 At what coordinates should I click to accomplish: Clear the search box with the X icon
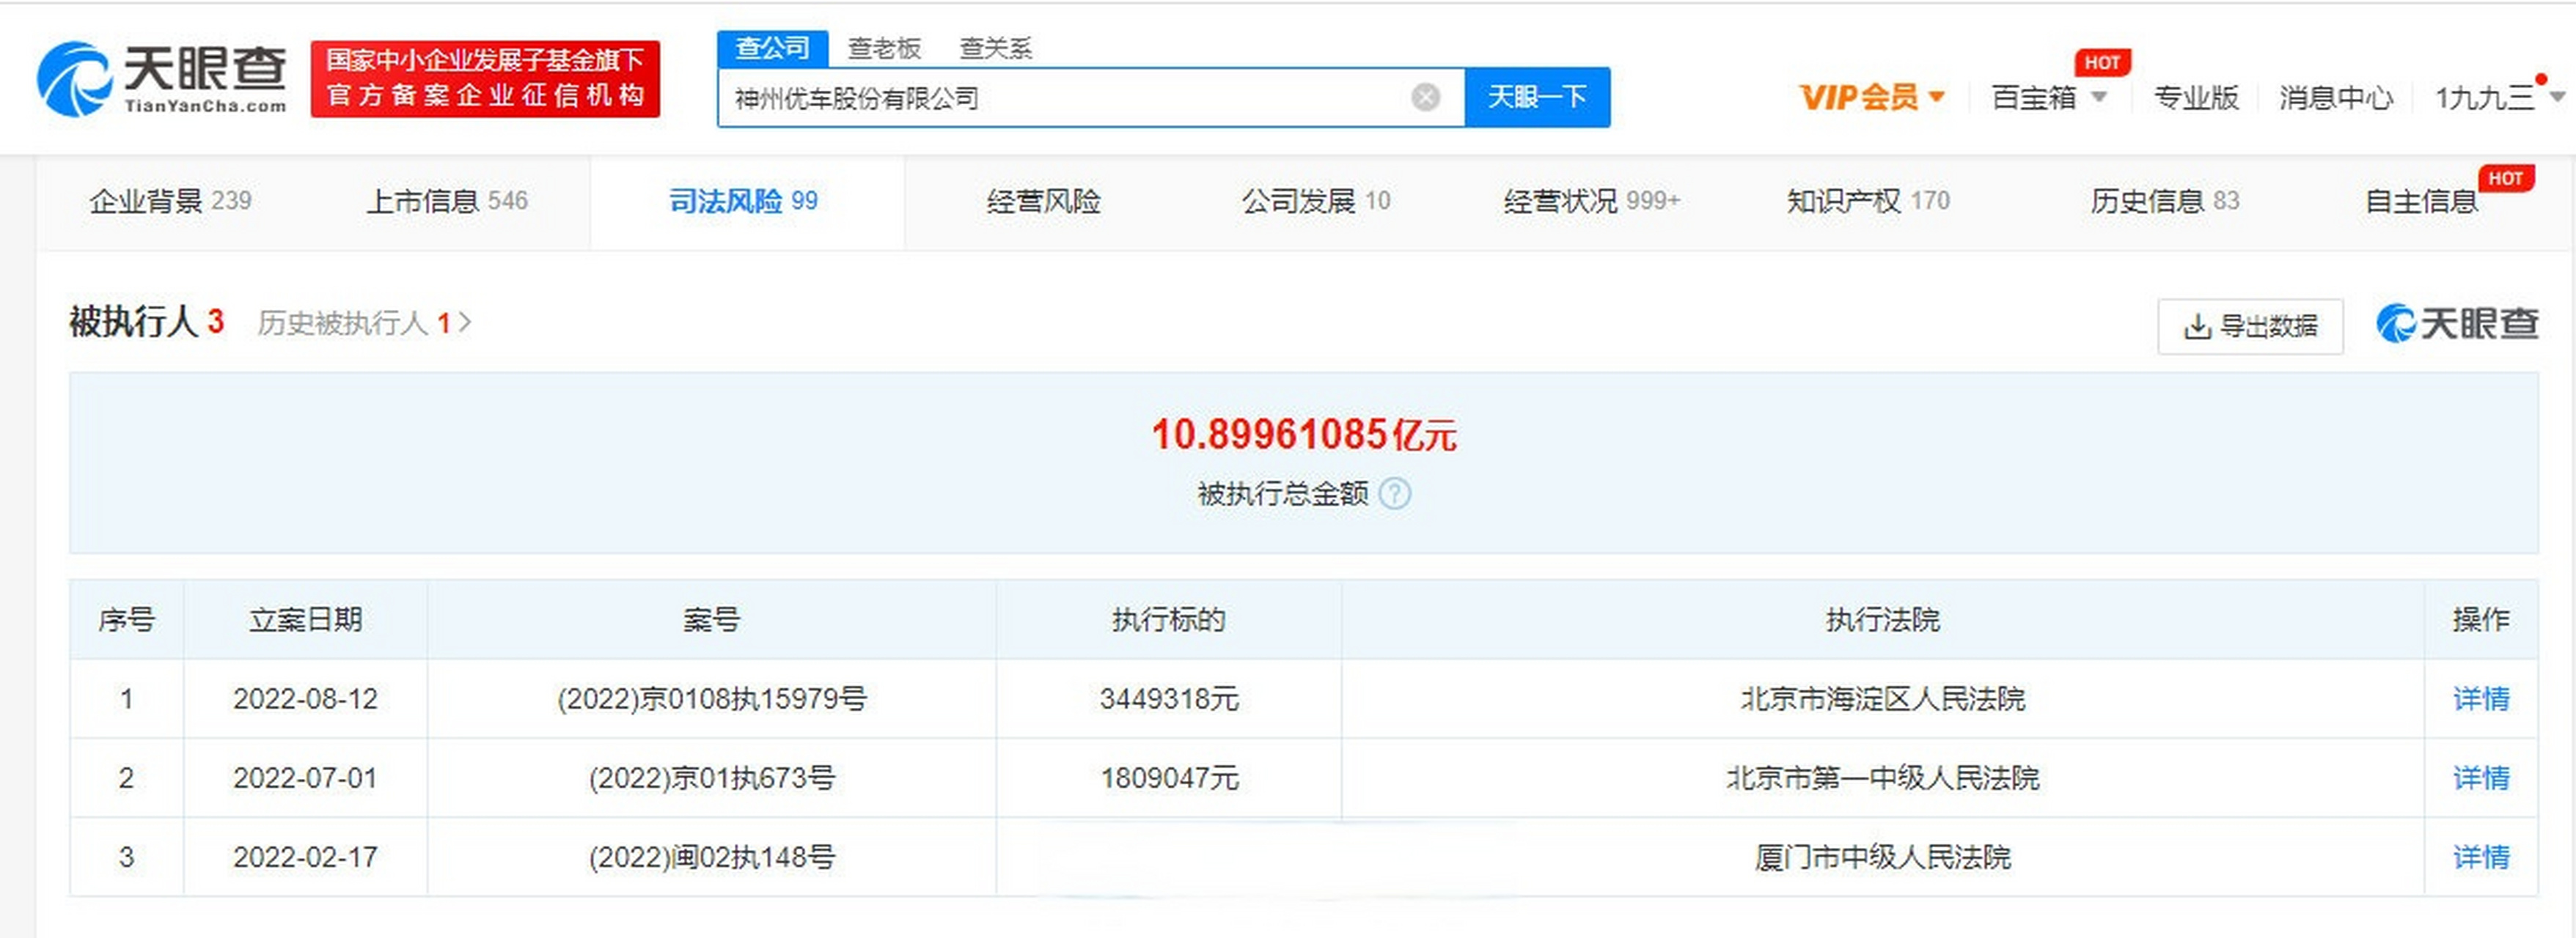1425,97
